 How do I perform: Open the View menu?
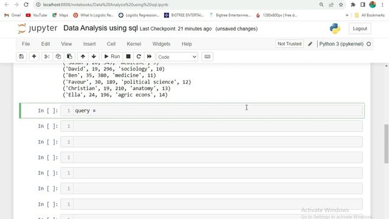pyautogui.click(x=66, y=44)
